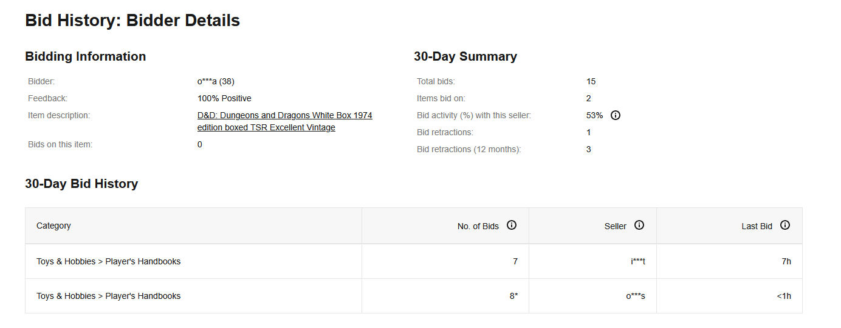Click the 30-Day Summary heading
This screenshot has height=328, width=841.
pos(465,56)
